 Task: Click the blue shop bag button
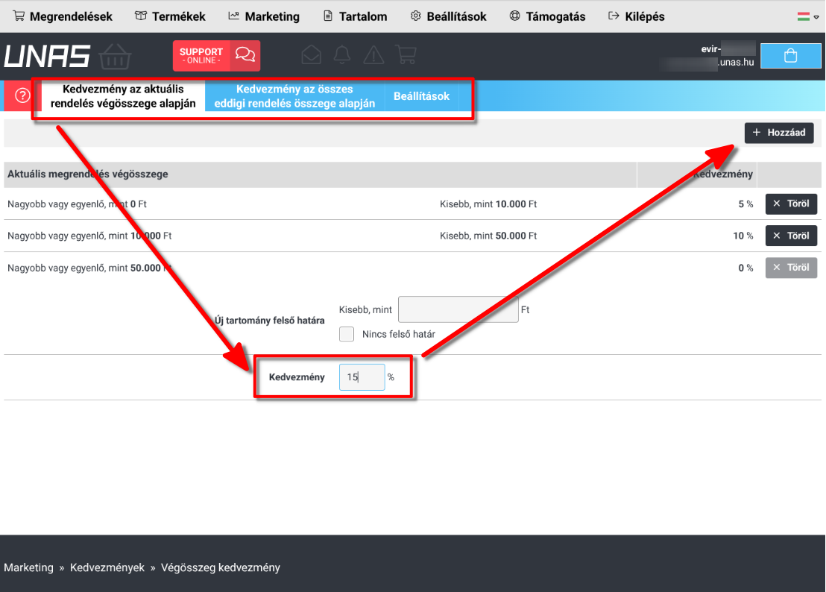pyautogui.click(x=791, y=56)
